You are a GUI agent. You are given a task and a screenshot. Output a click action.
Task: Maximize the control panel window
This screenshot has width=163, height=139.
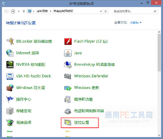pos(148,3)
